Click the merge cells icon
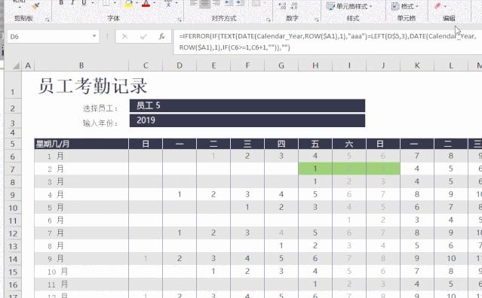 [256, 4]
